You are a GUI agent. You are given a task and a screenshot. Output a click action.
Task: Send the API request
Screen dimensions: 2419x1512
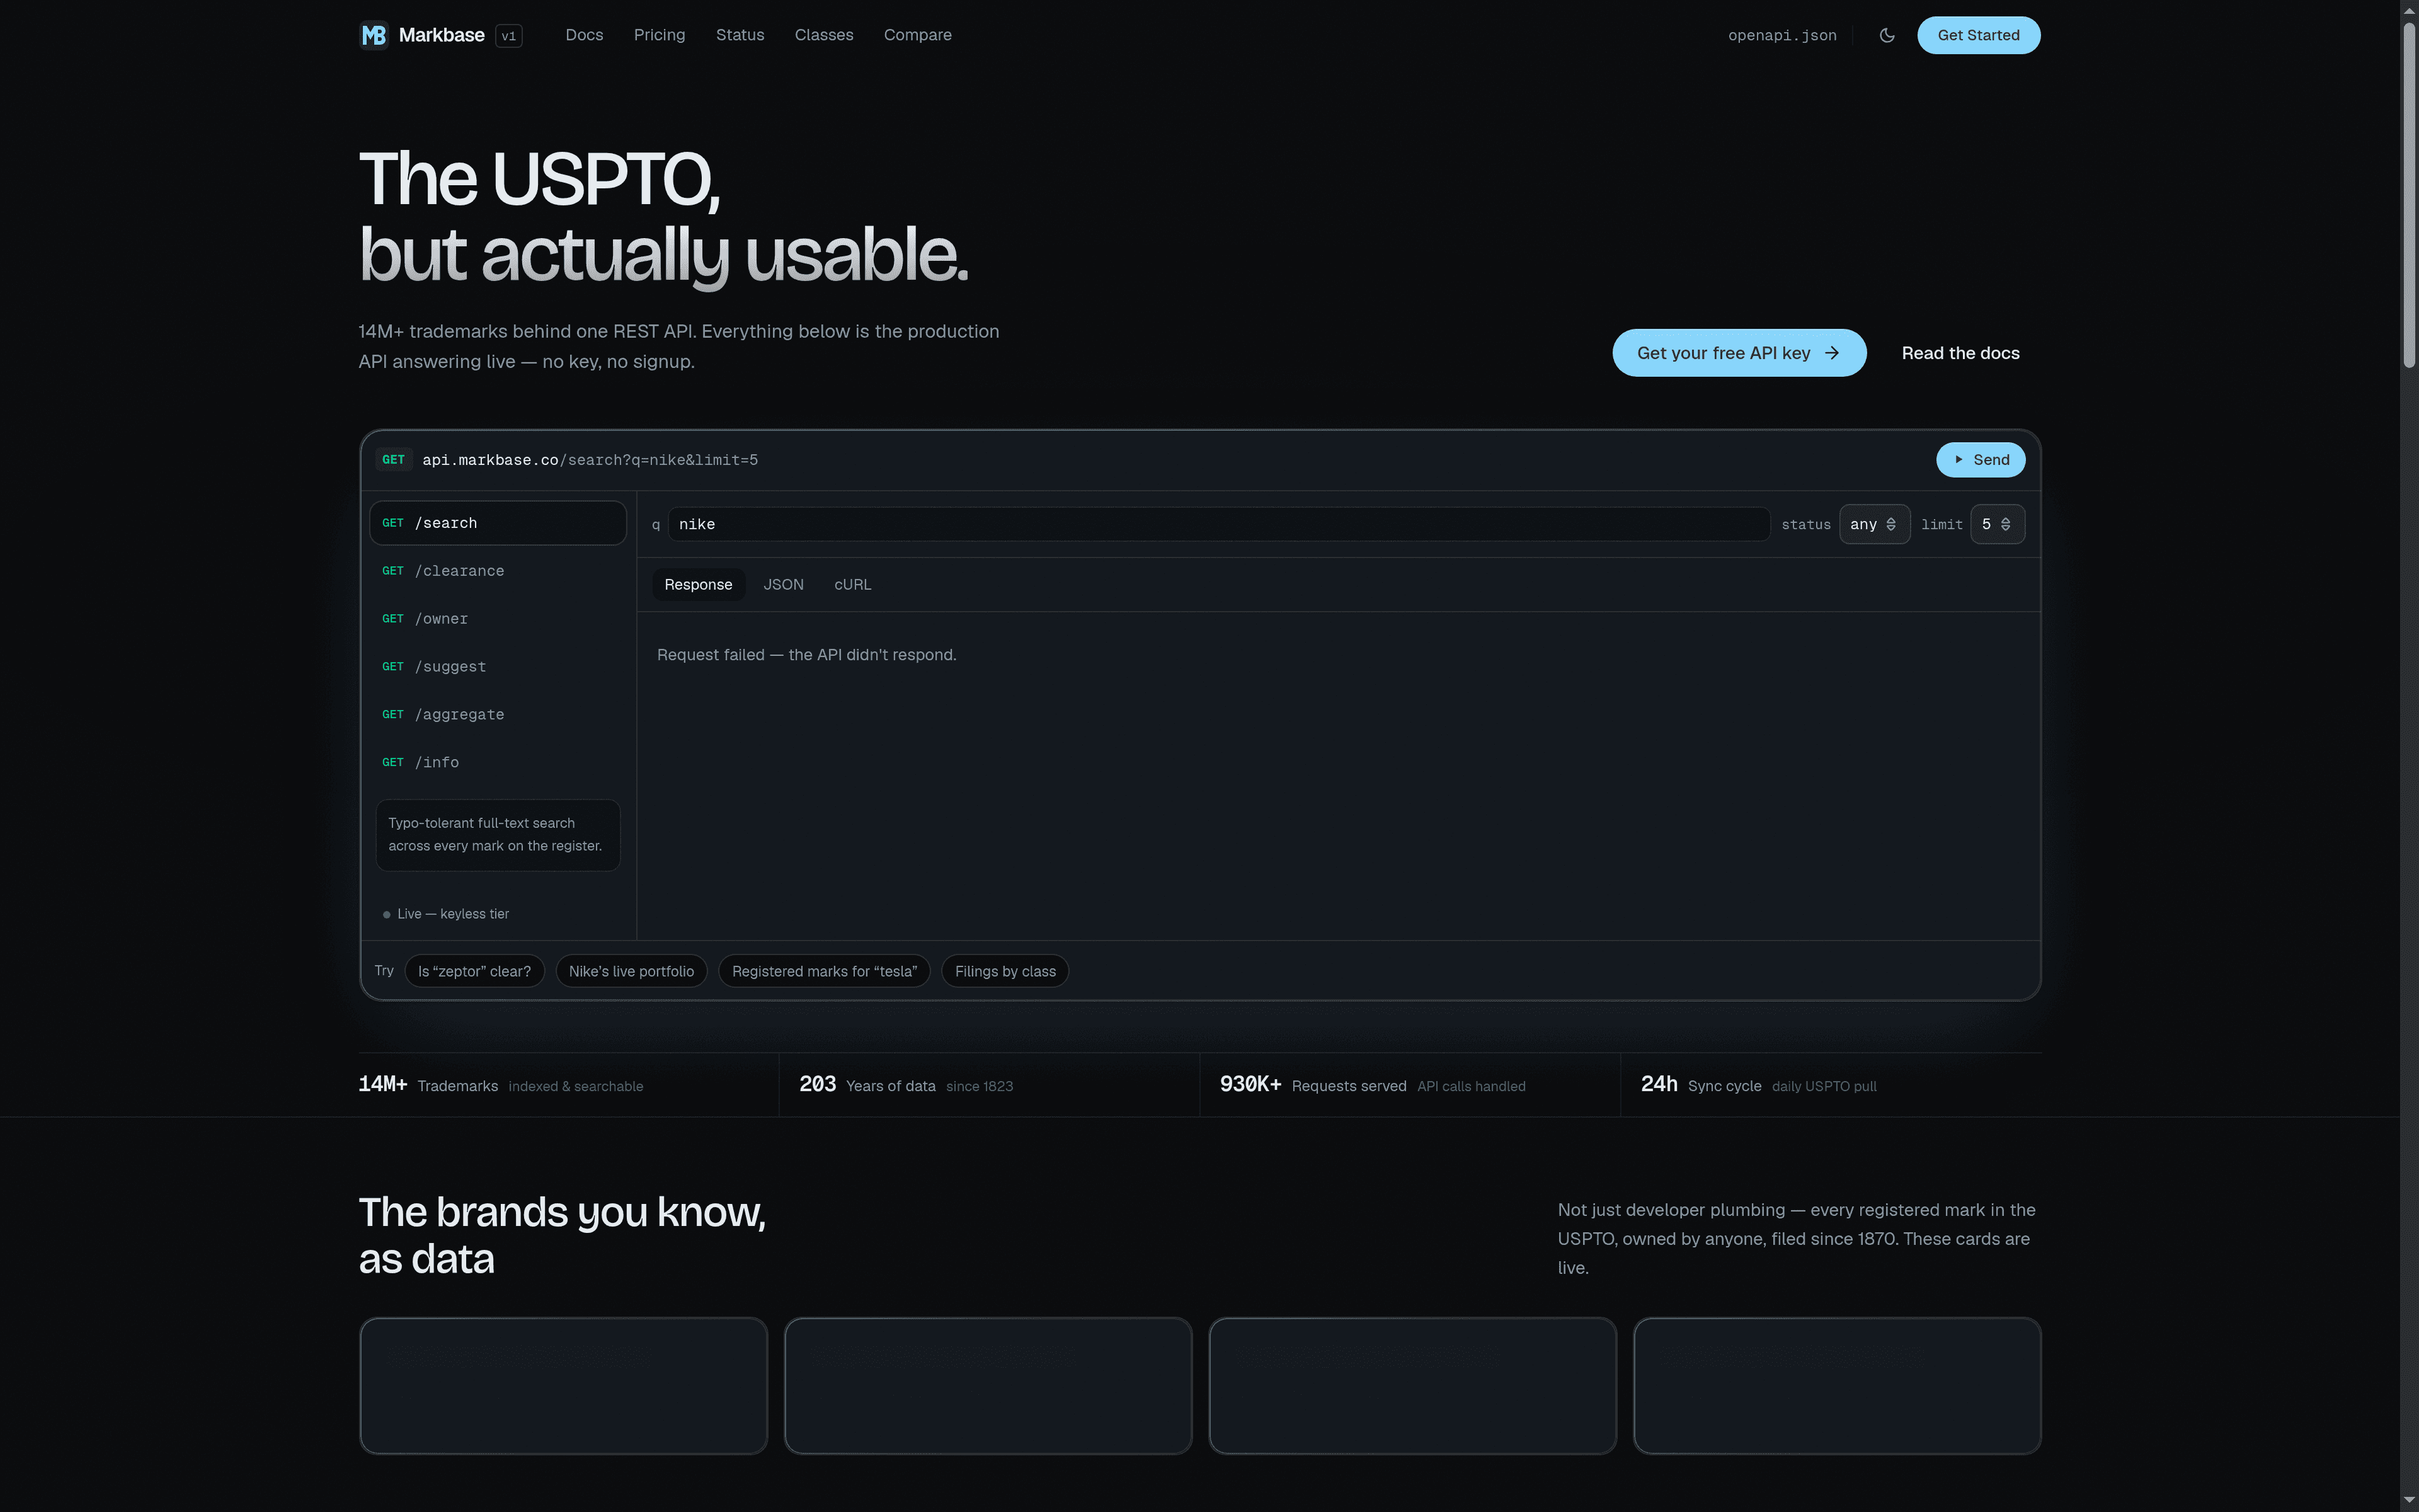pyautogui.click(x=1980, y=460)
